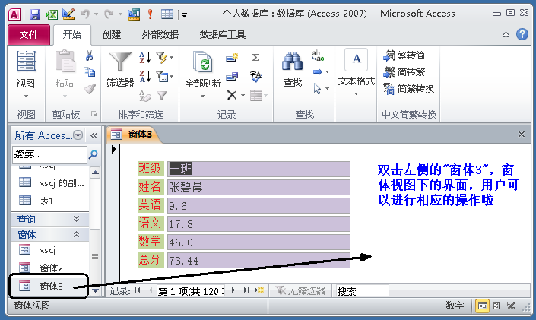Screen dimensions: 536x320
Task: Collapse the 窗体 group in navigation pane
Action: (x=77, y=234)
